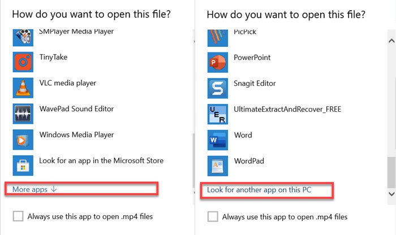
Task: Tick always use this app checkbox in right dialog
Action: coord(213,216)
